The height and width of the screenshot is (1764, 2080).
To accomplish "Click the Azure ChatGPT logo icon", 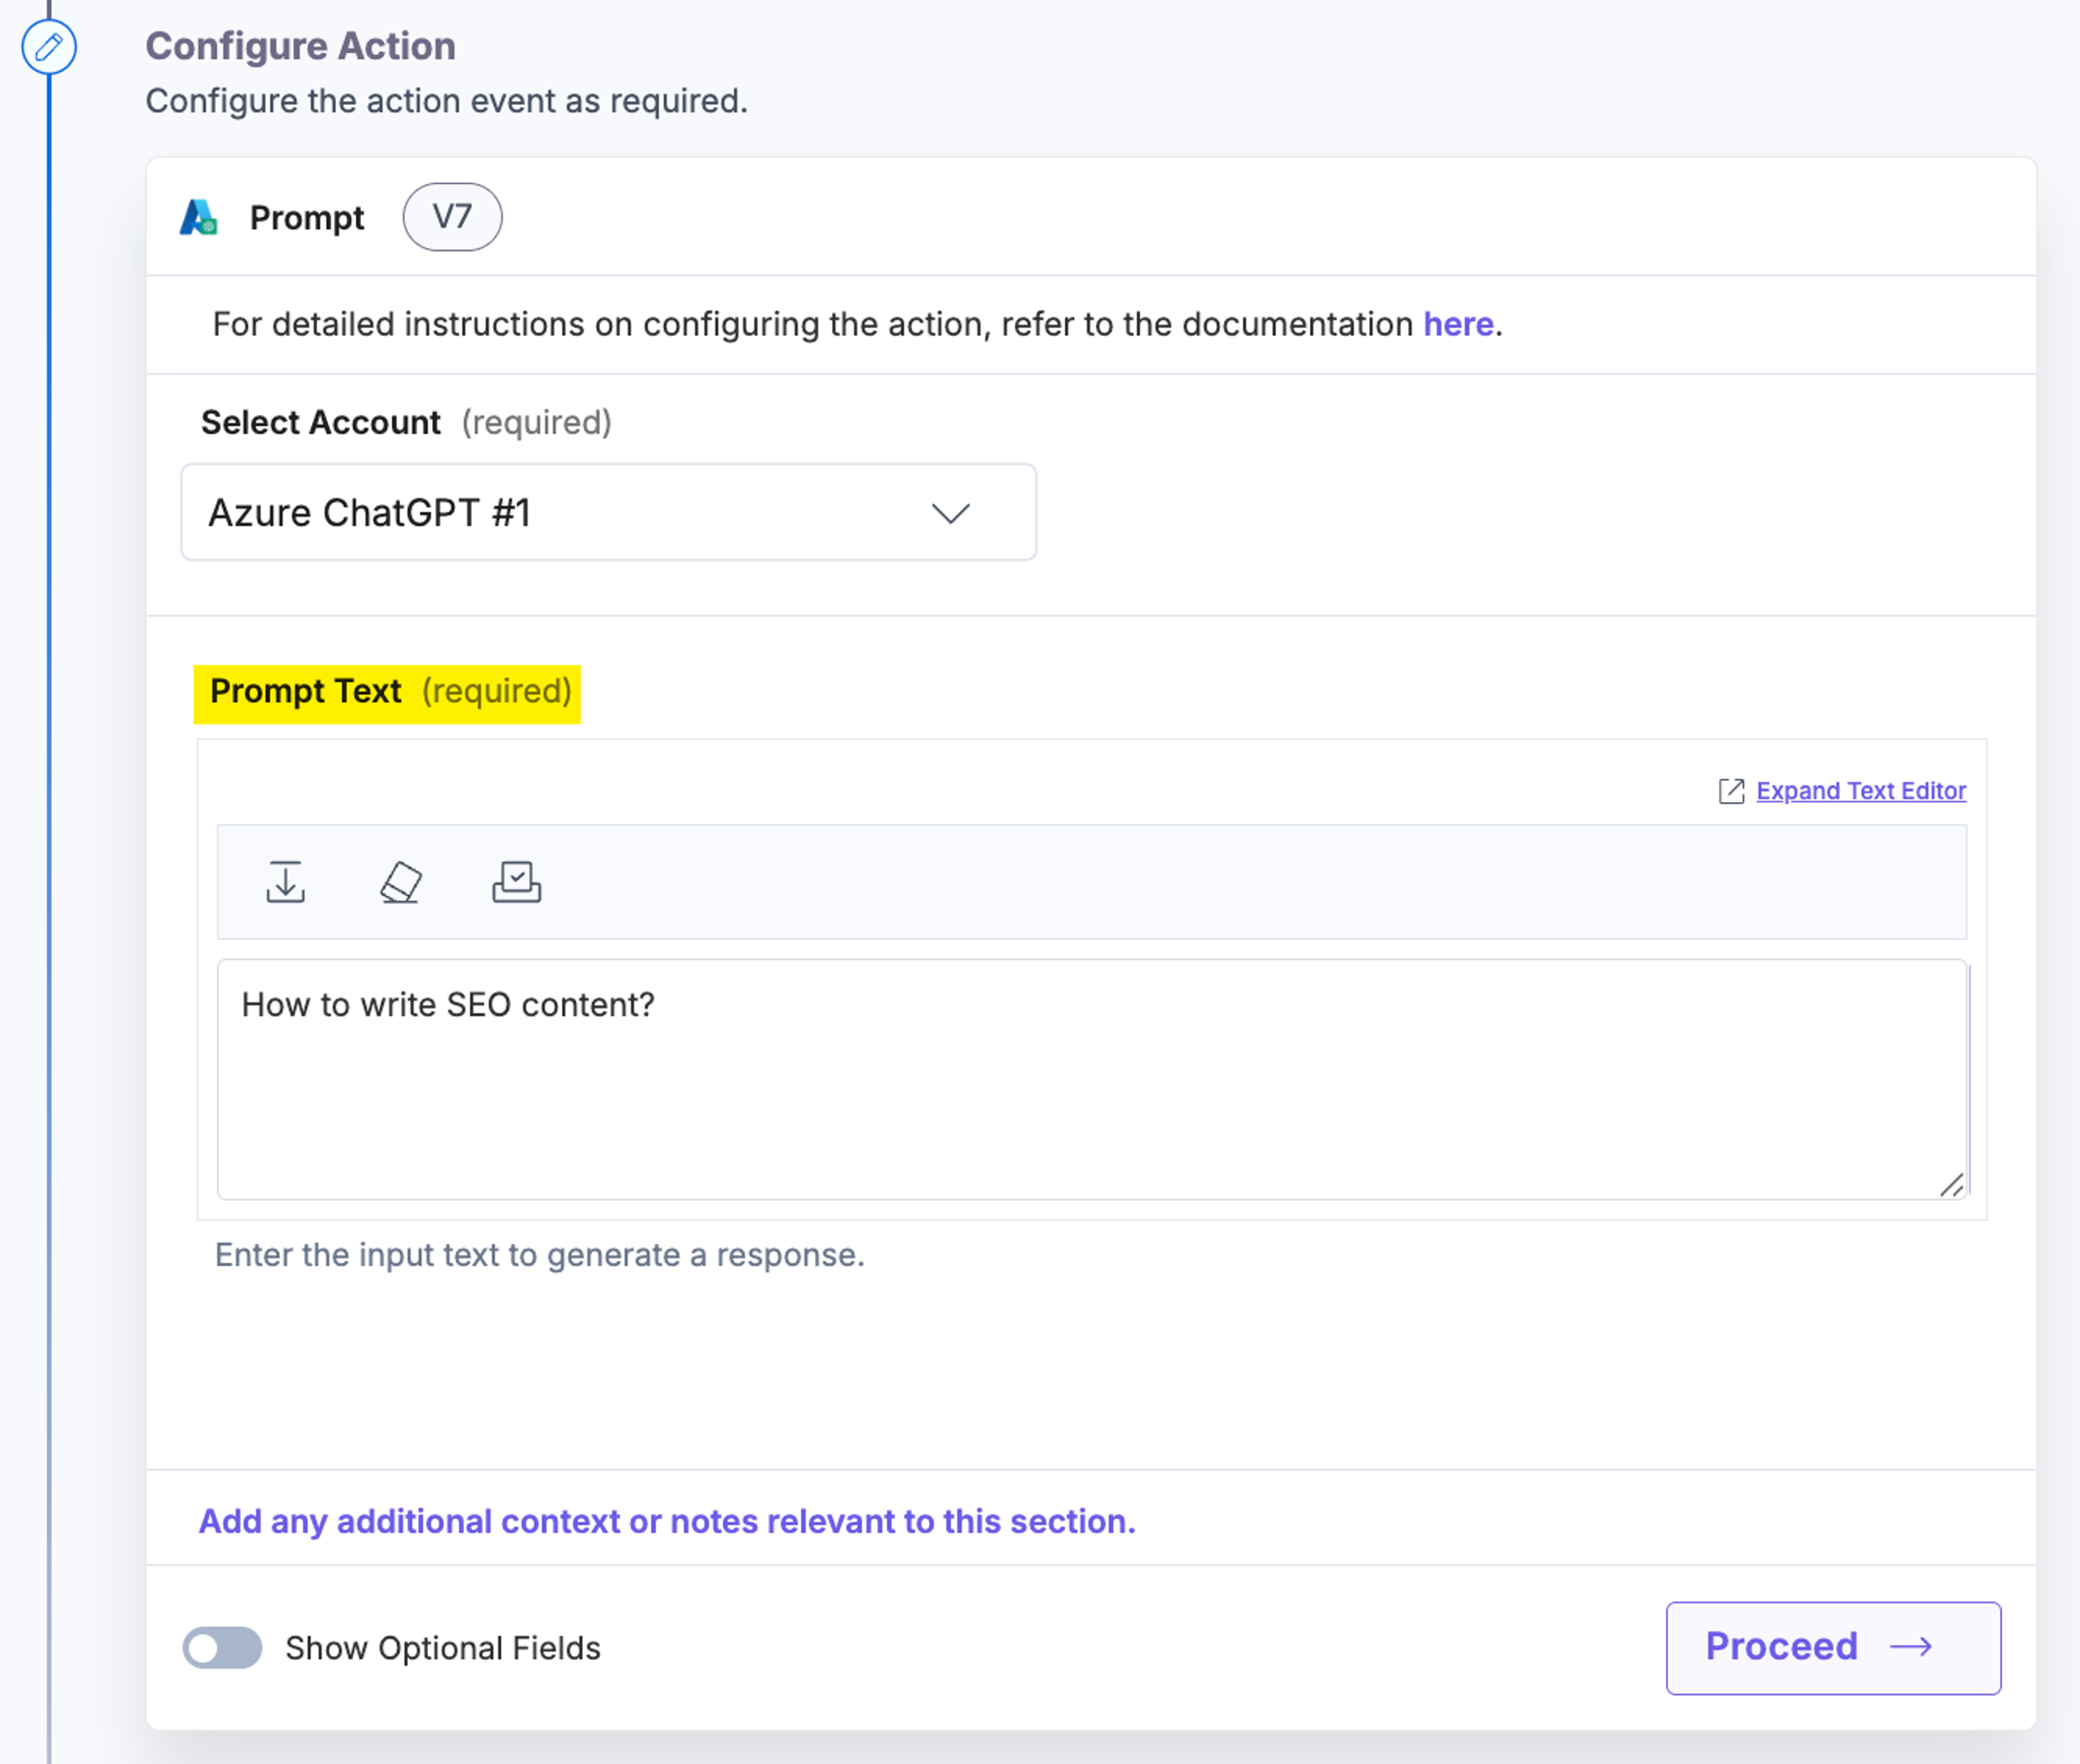I will point(199,217).
